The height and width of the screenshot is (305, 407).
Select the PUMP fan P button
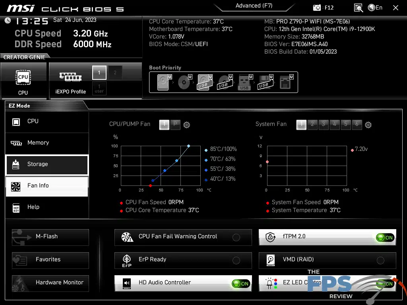click(x=175, y=124)
